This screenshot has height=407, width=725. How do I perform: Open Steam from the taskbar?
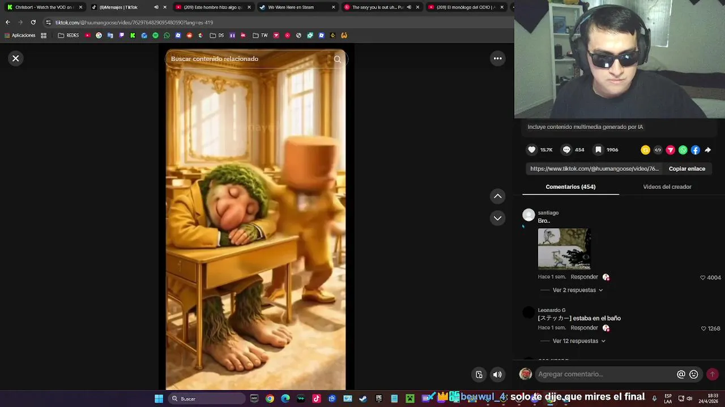pyautogui.click(x=363, y=399)
